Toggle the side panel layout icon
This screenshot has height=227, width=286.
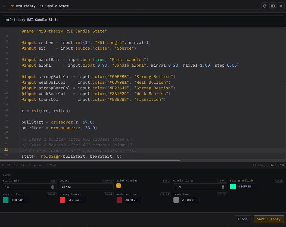tap(273, 6)
